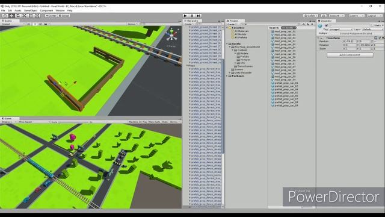Image resolution: width=385 pixels, height=217 pixels.
Task: Step one frame forward
Action: click(199, 16)
